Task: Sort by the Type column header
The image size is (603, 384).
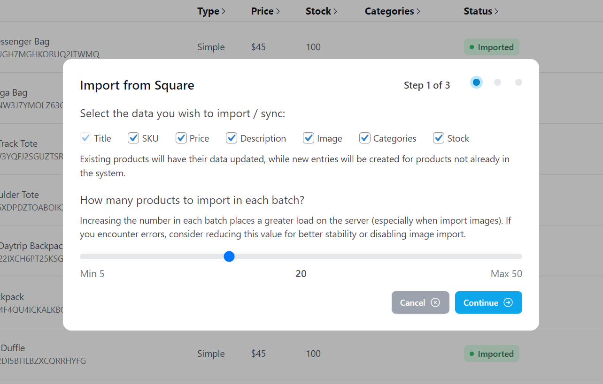Action: pyautogui.click(x=211, y=11)
